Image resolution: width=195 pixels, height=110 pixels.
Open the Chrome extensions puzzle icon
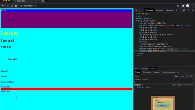pyautogui.click(x=183, y=6)
